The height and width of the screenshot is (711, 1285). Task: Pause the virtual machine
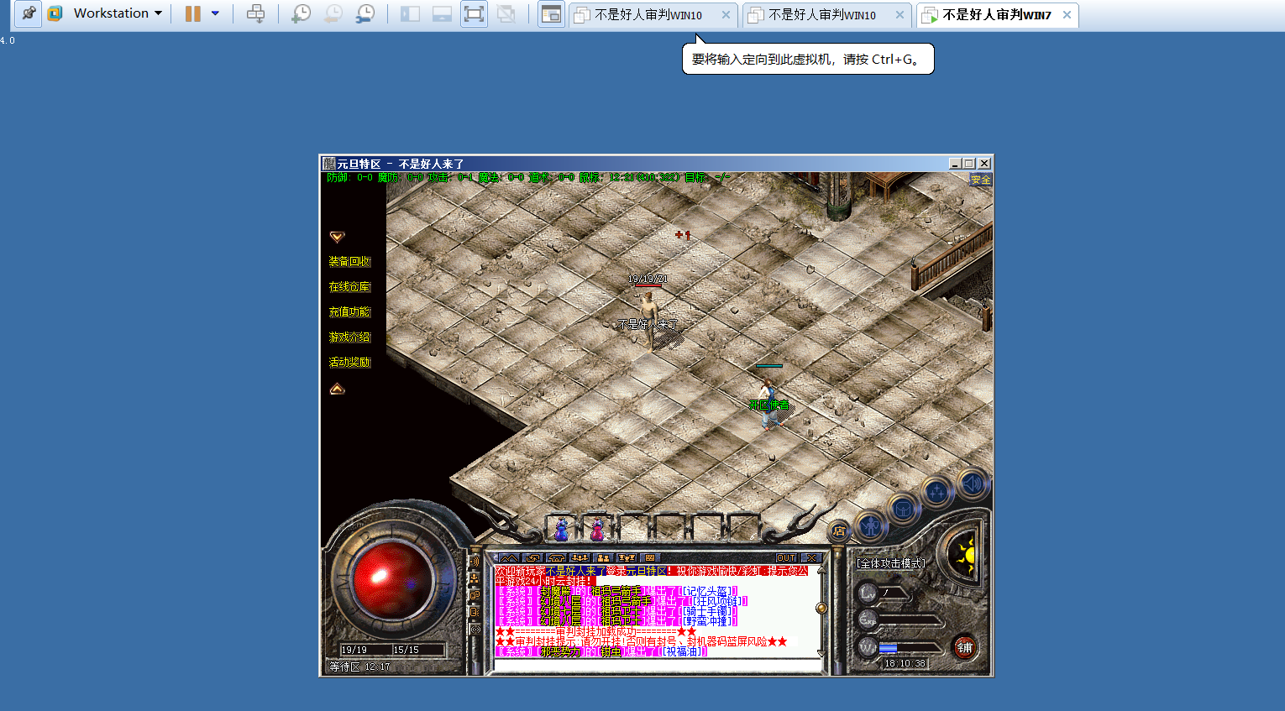pos(193,13)
